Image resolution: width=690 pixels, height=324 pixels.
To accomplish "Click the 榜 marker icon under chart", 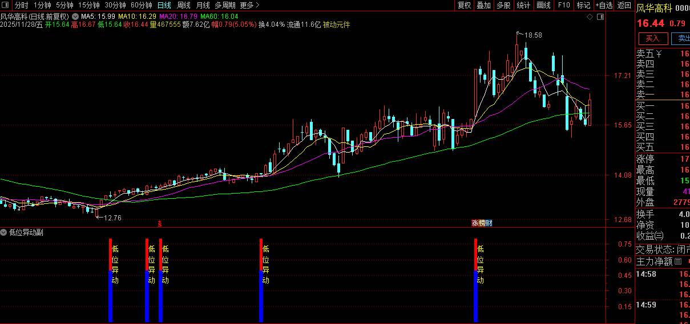I will [x=482, y=223].
